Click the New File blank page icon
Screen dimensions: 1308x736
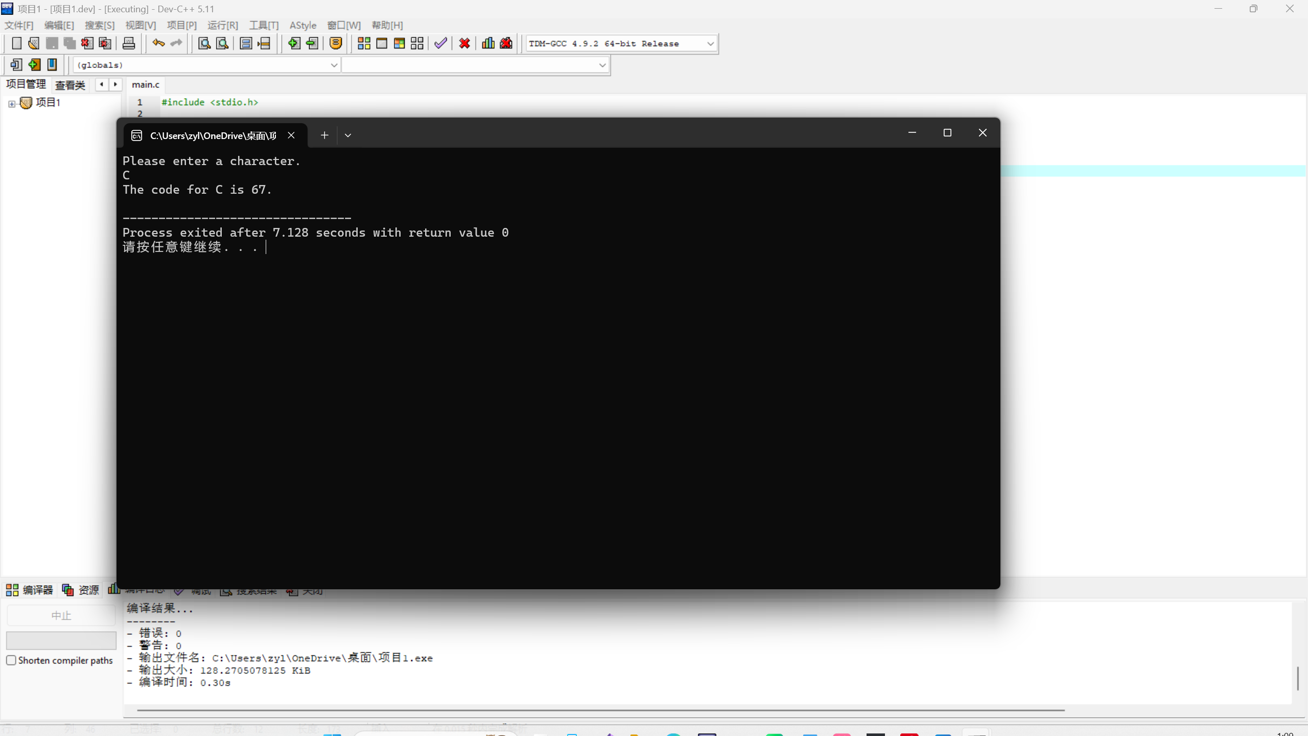[x=16, y=43]
